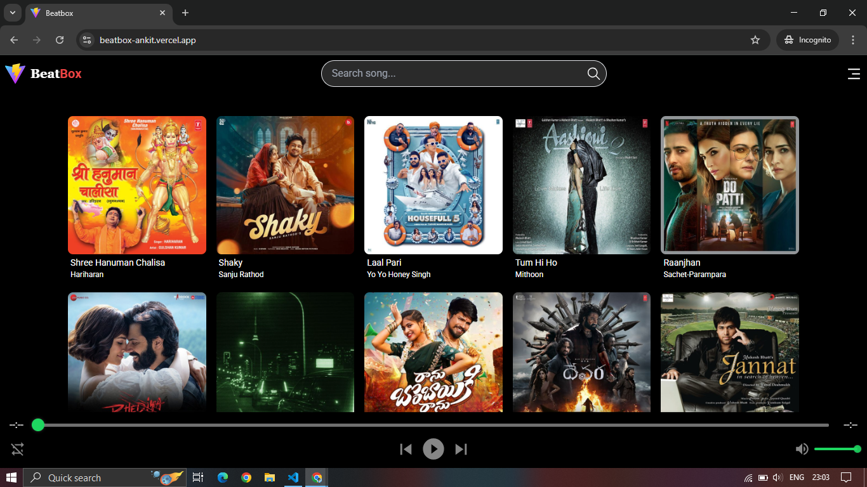Screen dimensions: 867x487
Task: Click the taskbar Quick search box
Action: click(105, 477)
